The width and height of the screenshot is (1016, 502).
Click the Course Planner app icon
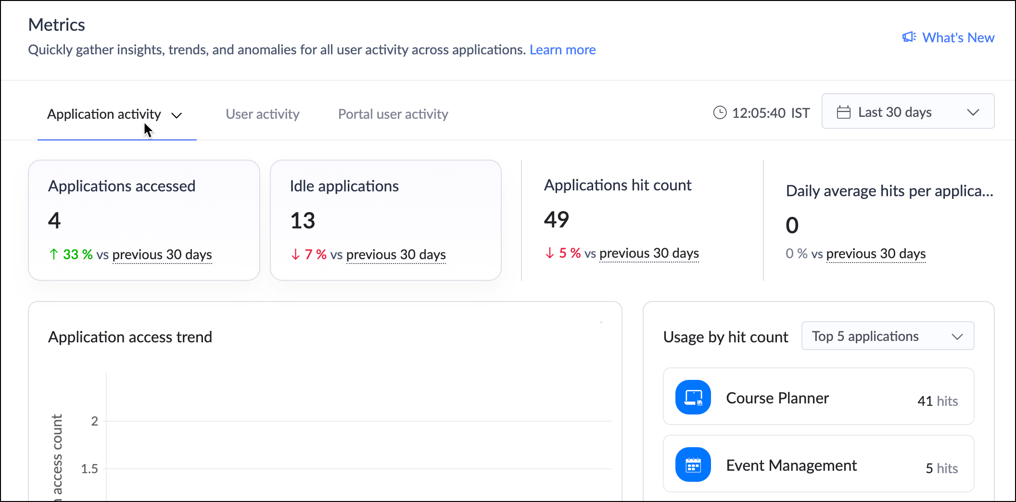[693, 397]
